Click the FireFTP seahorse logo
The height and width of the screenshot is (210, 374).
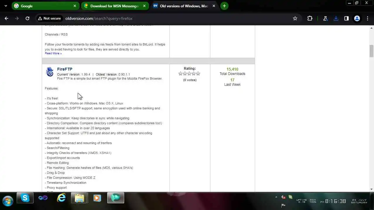[x=50, y=72]
